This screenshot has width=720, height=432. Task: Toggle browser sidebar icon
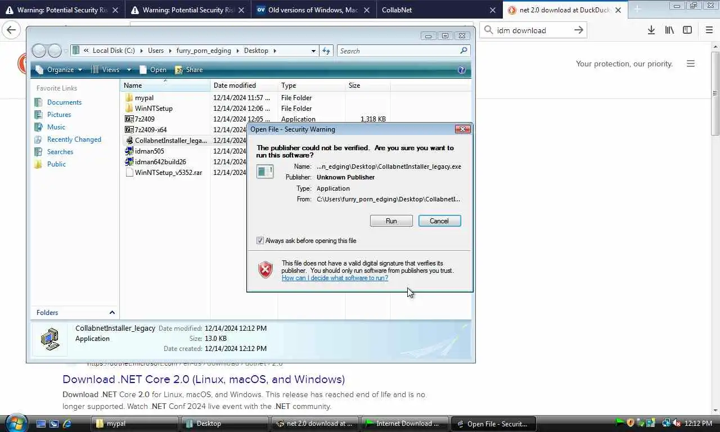click(x=687, y=30)
